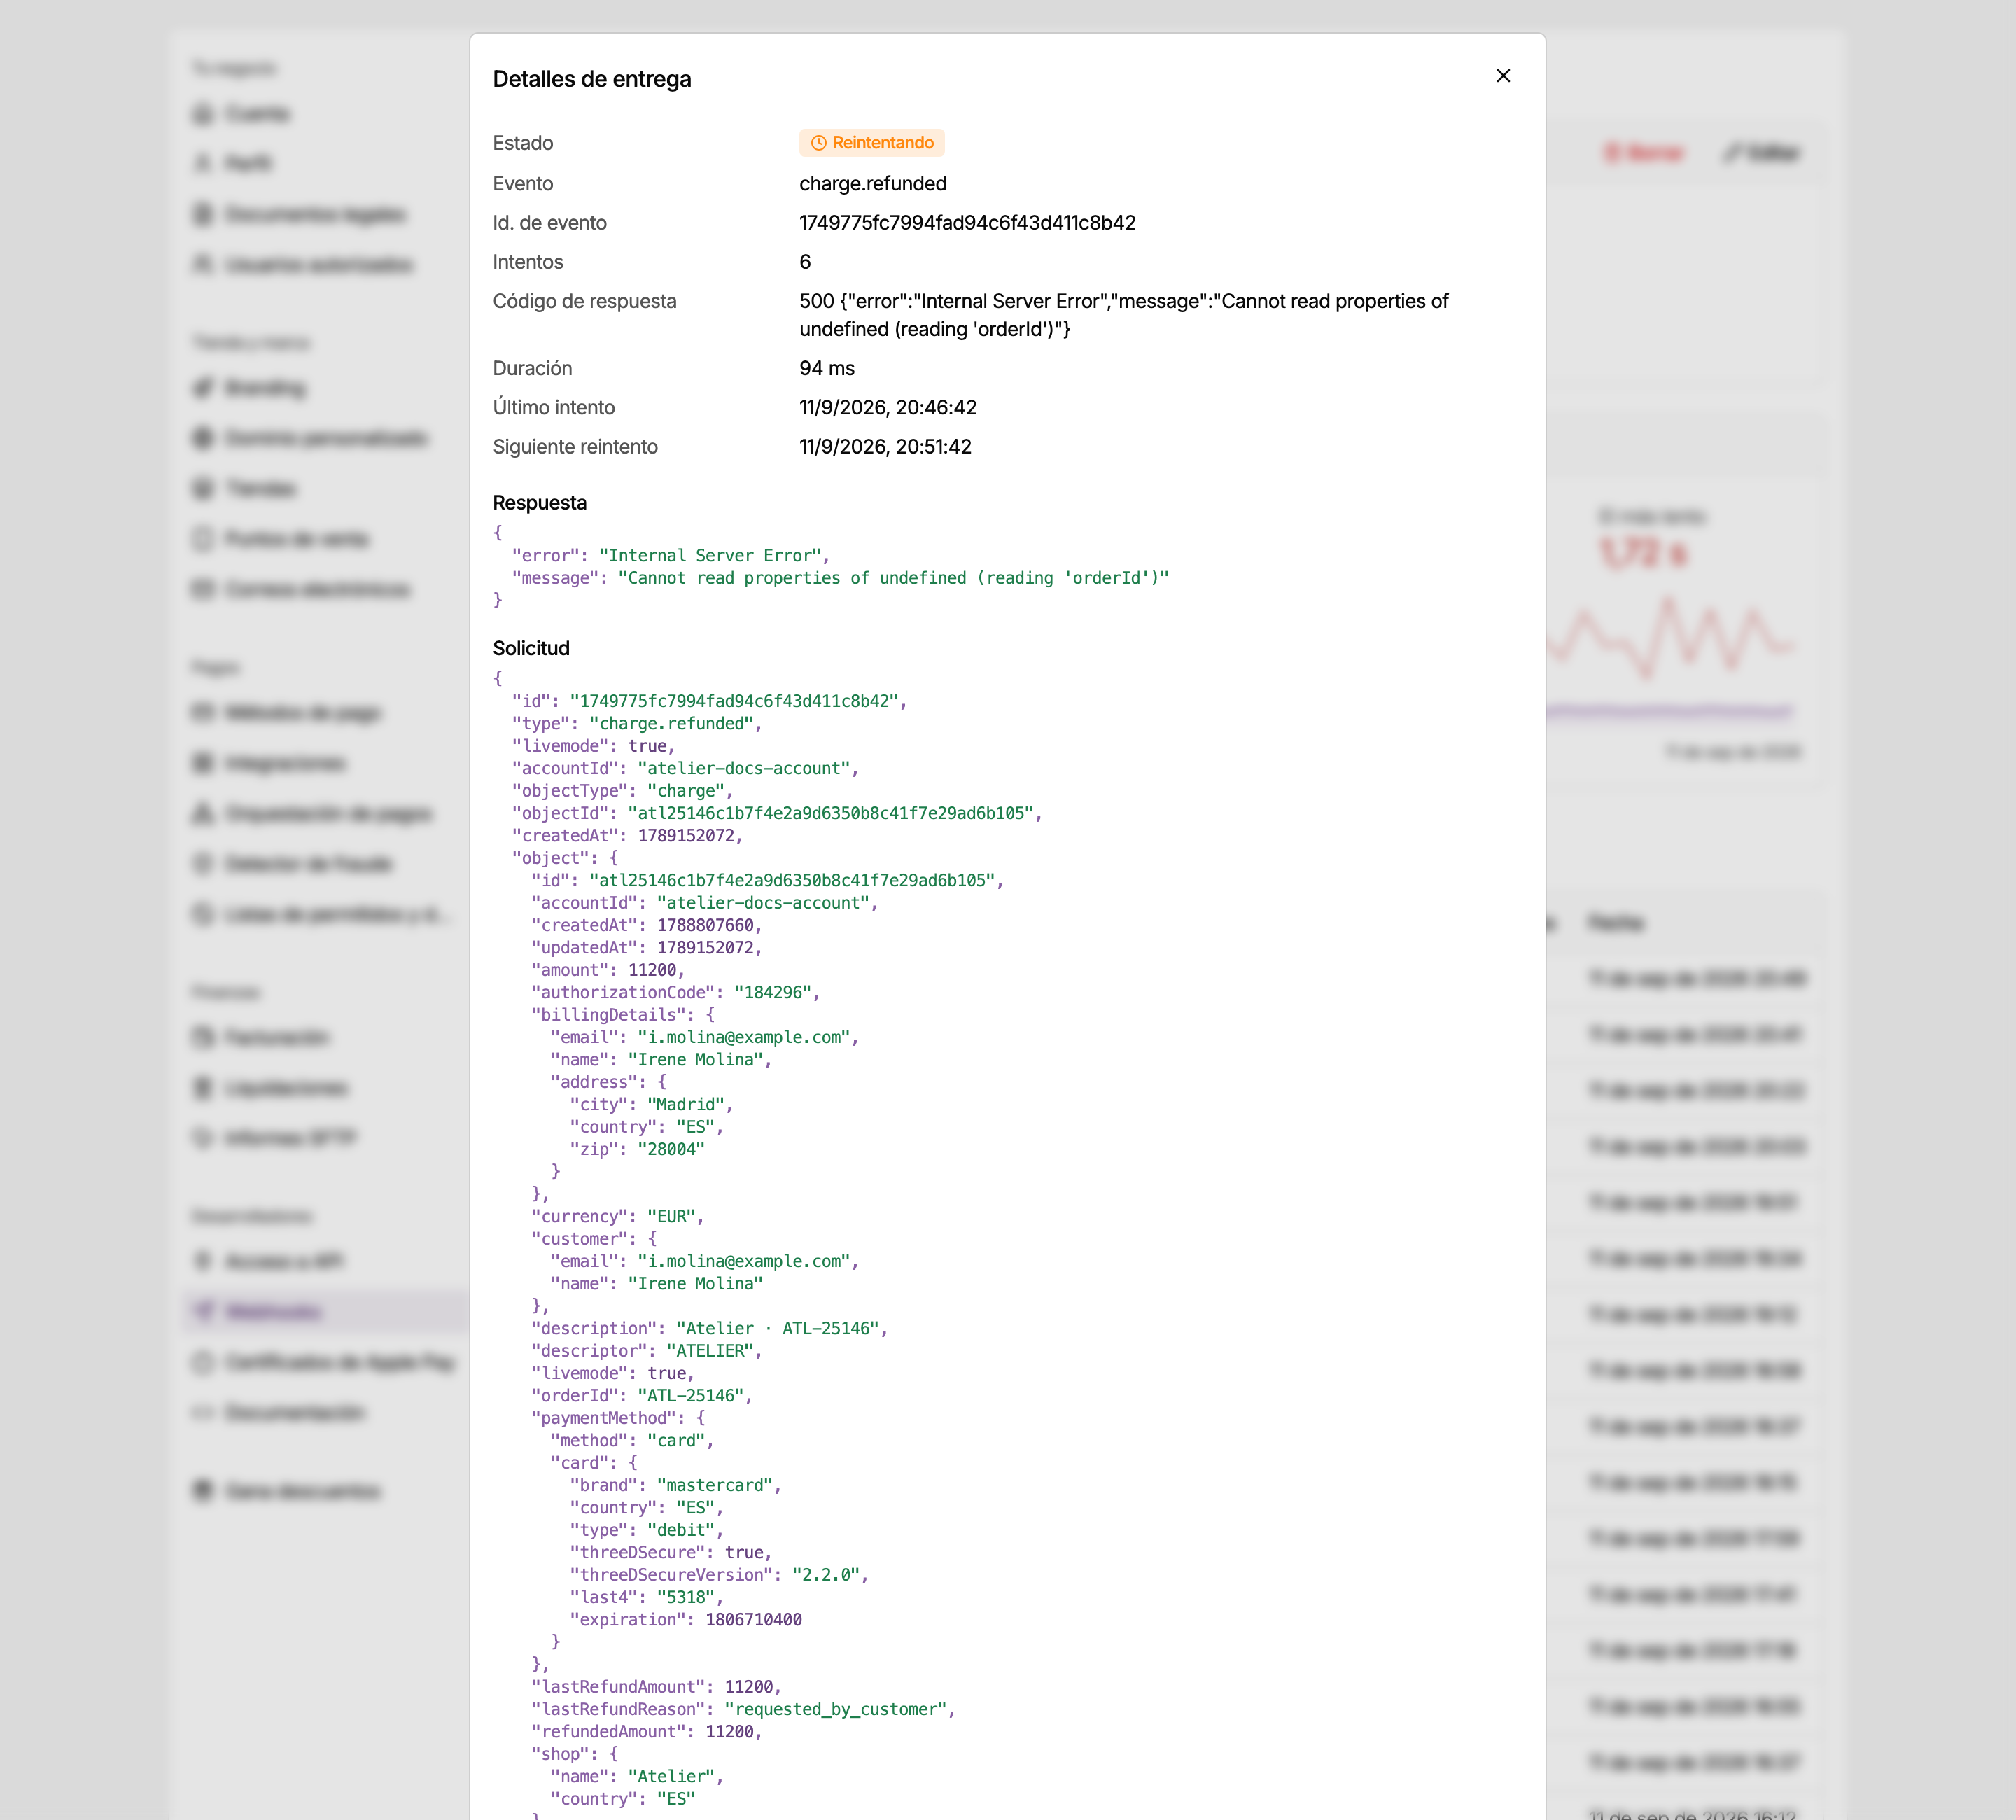Select the "error": "Internal Server Error" line

(670, 555)
